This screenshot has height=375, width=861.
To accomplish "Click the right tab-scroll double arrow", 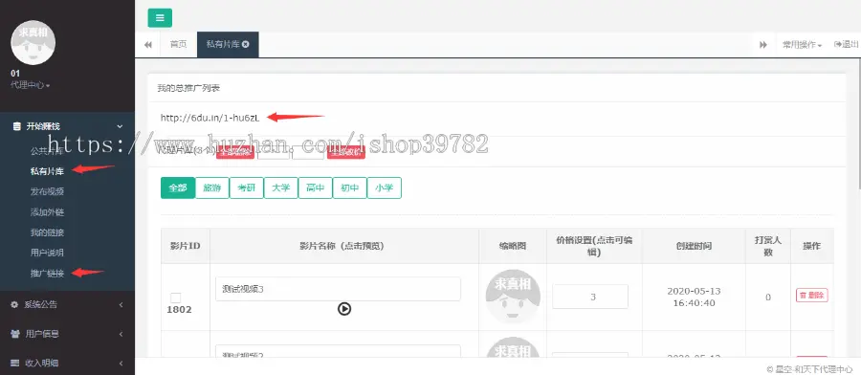I will (x=763, y=44).
